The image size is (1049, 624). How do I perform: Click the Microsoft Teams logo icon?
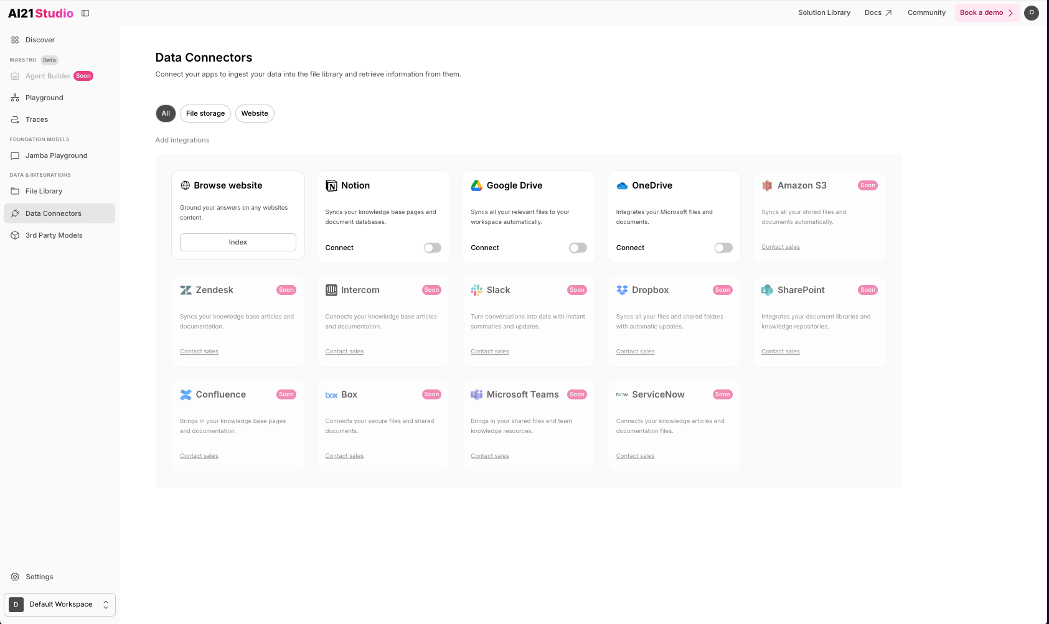(476, 394)
